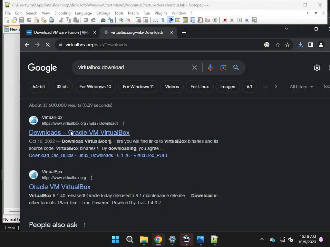330x247 pixels.
Task: Toggle Show All Characters pilcrow icon
Action: coord(163,20)
